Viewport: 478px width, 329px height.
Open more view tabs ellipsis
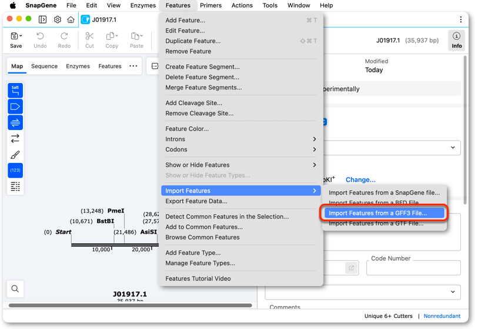pos(133,66)
